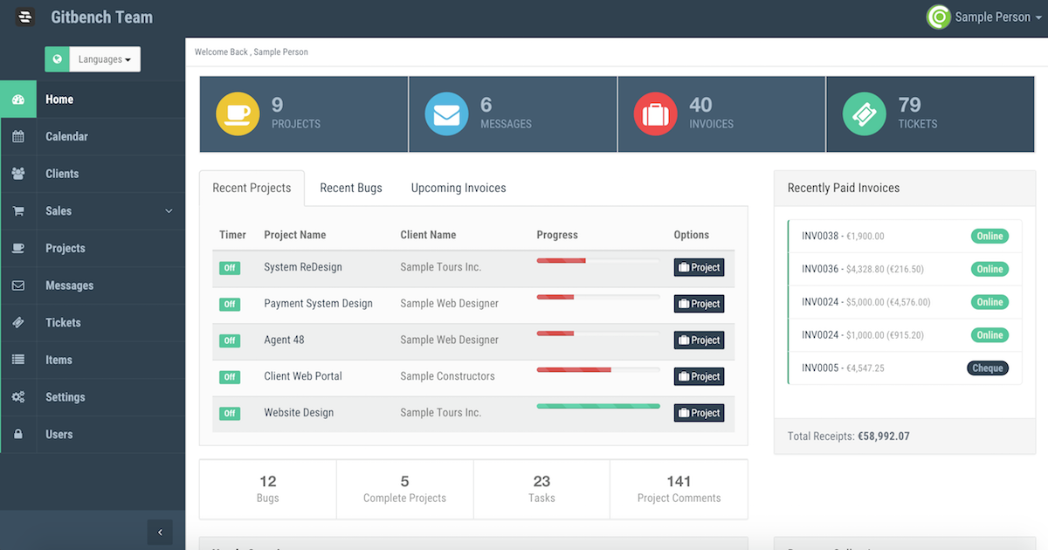Screen dimensions: 1048x550
Task: Open the Languages dropdown
Action: 104,59
